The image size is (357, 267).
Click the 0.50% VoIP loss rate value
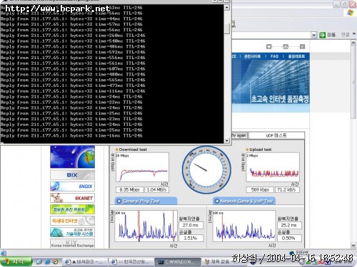coord(289,238)
